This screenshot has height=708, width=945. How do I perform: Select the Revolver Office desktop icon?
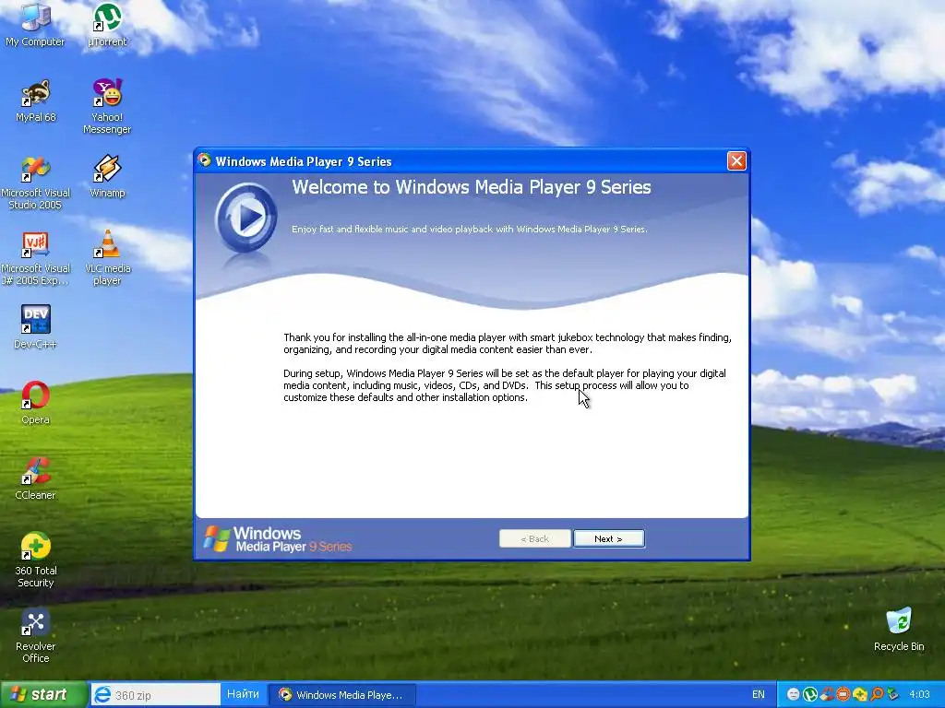35,635
